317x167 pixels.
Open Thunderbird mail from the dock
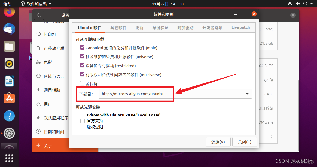tap(9, 28)
